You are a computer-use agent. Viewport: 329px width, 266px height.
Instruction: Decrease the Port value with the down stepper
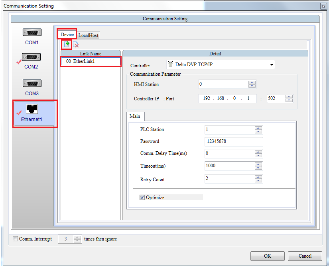289,100
